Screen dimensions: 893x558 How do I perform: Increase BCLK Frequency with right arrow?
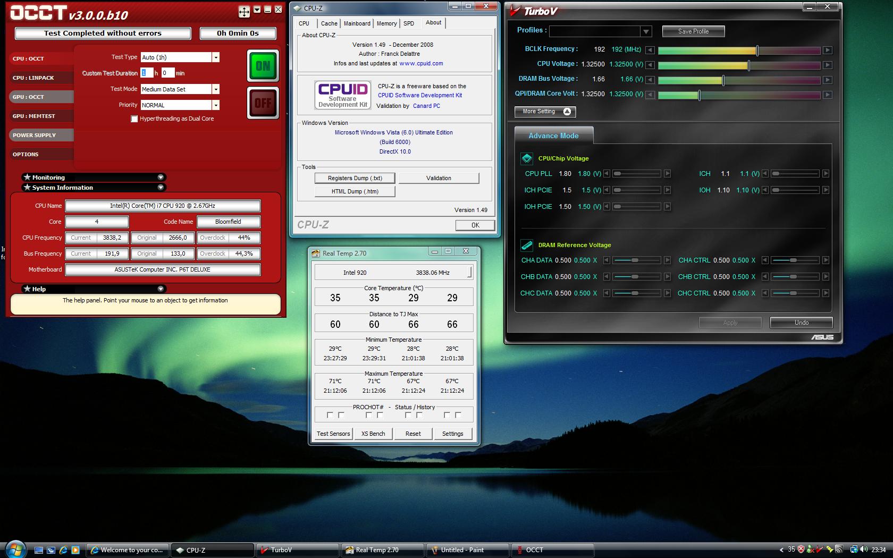(x=828, y=50)
